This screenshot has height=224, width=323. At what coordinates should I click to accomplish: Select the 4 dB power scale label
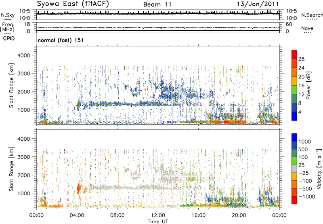tap(300, 112)
